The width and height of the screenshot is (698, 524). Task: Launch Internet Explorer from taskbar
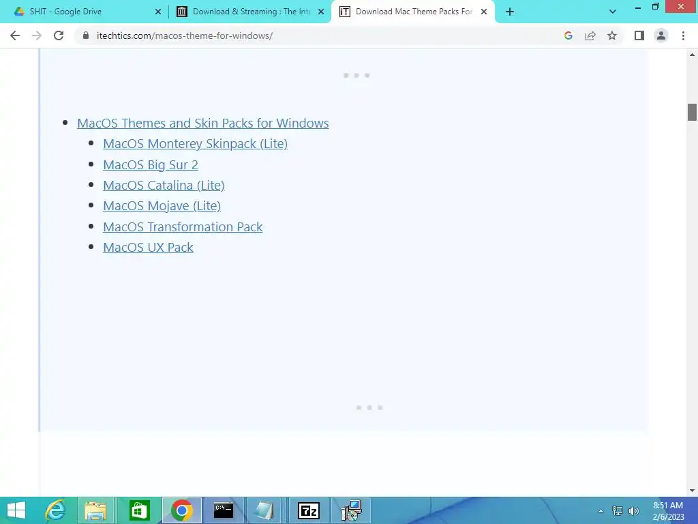pos(56,510)
